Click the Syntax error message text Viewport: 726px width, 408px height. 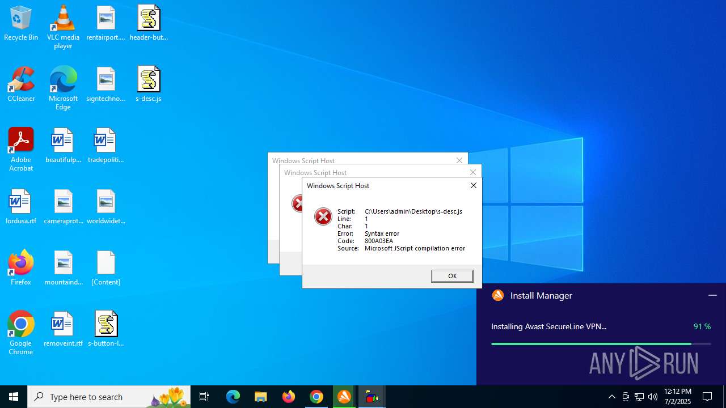[x=382, y=233]
